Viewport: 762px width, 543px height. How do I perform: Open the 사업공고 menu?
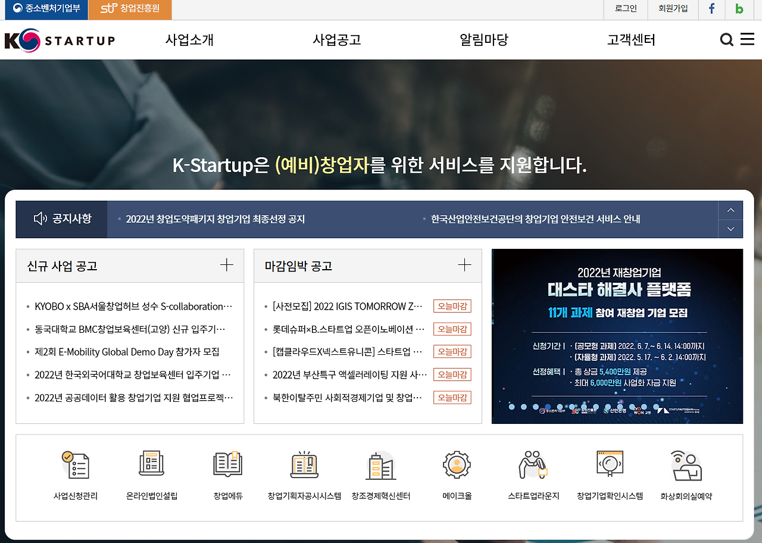[336, 40]
